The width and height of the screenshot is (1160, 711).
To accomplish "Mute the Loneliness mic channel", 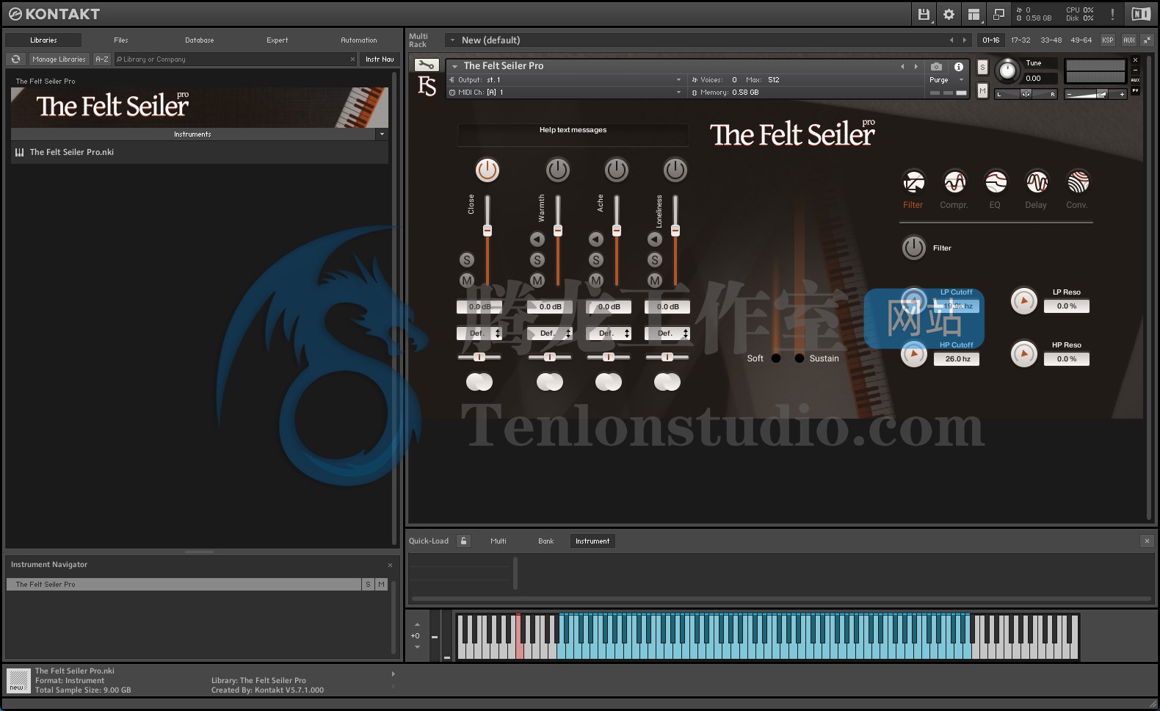I will click(655, 281).
